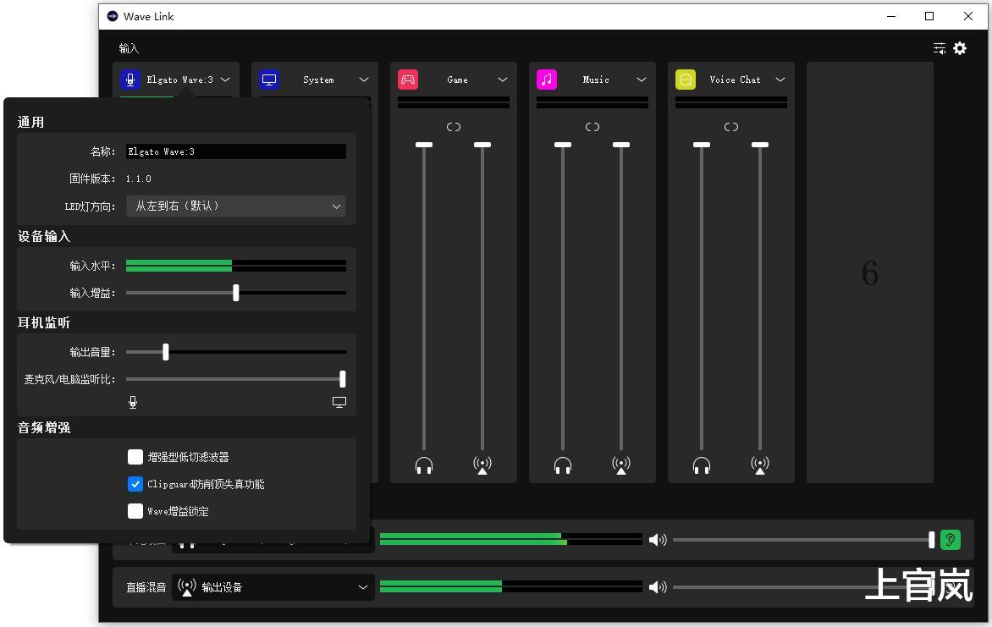Add a channel in empty slot 6

coord(870,272)
